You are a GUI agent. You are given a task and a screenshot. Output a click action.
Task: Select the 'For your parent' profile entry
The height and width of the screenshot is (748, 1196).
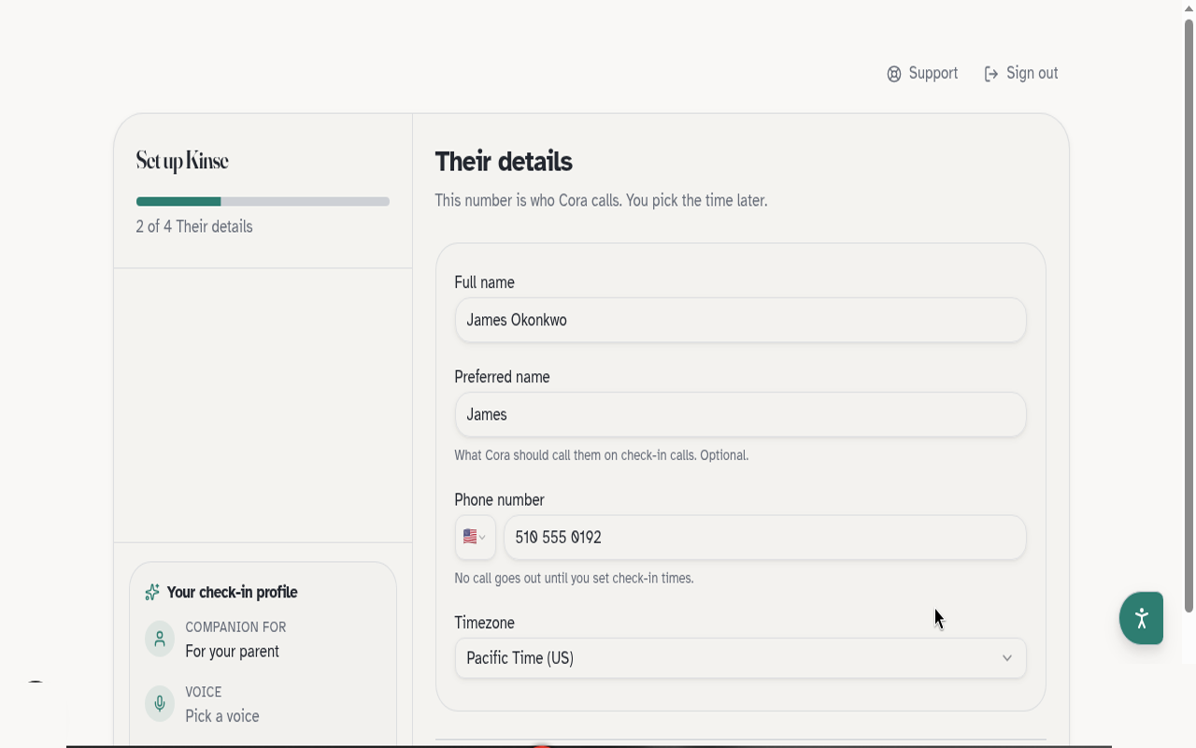pos(232,652)
